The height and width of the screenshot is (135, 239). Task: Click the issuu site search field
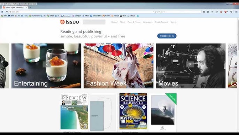pyautogui.click(x=94, y=22)
